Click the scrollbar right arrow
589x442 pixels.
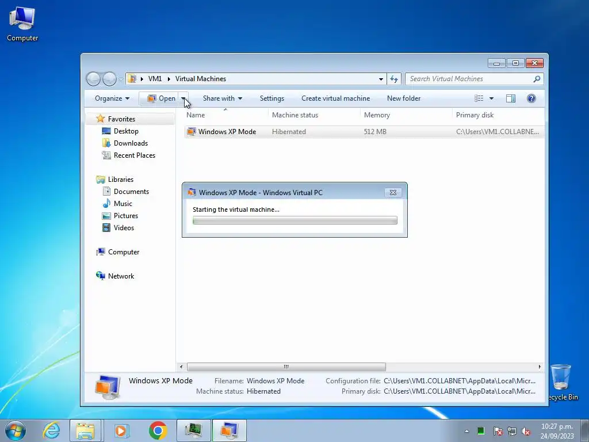click(540, 367)
